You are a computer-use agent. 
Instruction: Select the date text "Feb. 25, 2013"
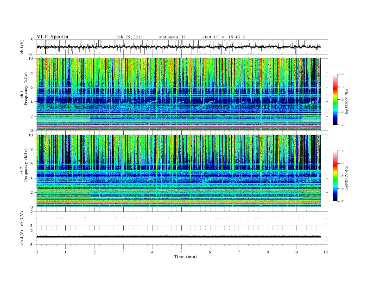[x=129, y=37]
